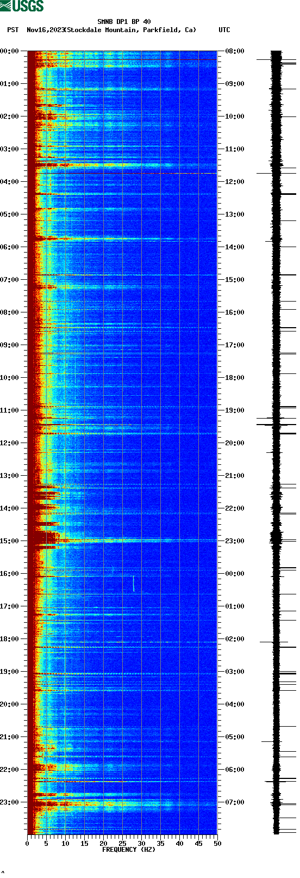
Task: Click the seismogram waveform trace beside the spectrogram
Action: [277, 443]
